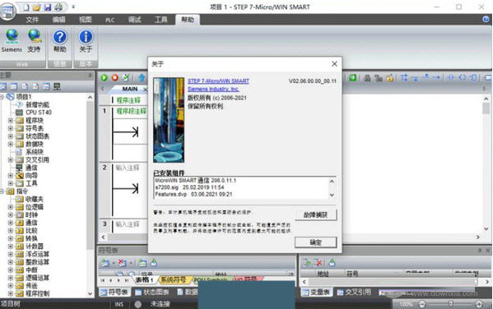
Task: Pin the project tree panel
Action: (90, 76)
